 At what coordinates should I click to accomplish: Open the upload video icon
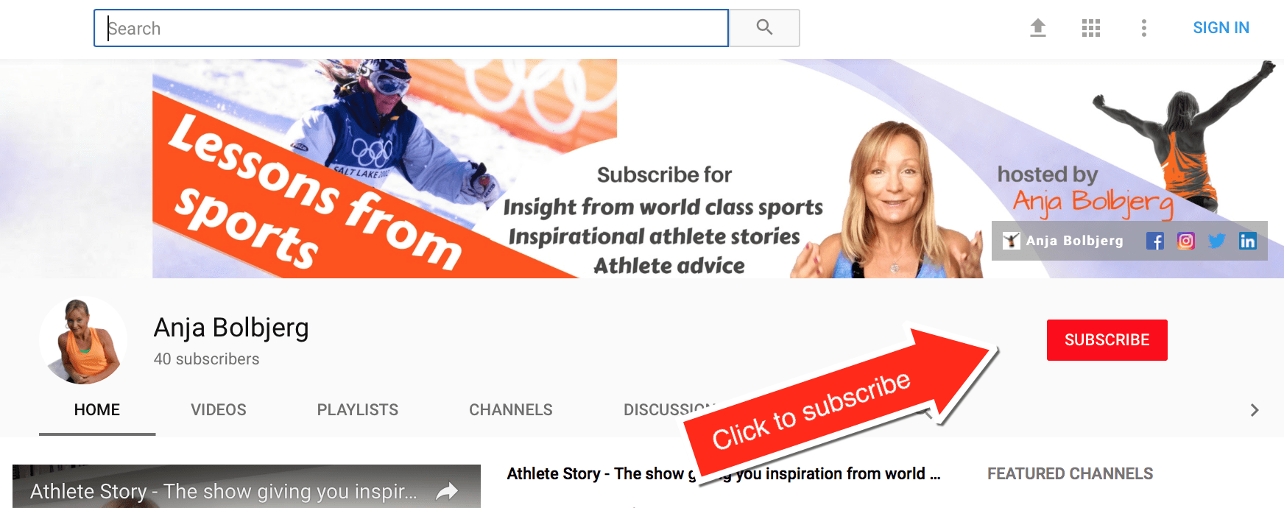[1038, 28]
